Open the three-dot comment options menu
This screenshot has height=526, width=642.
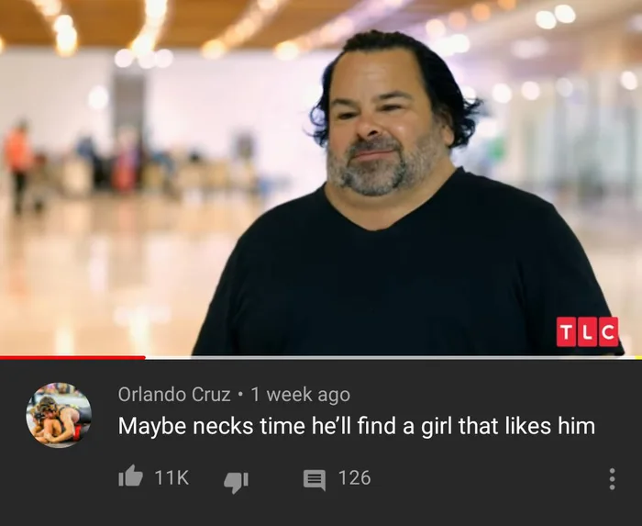click(x=612, y=479)
